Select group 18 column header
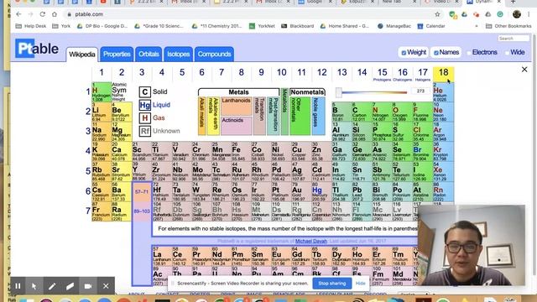This screenshot has width=537, height=302. pyautogui.click(x=443, y=74)
